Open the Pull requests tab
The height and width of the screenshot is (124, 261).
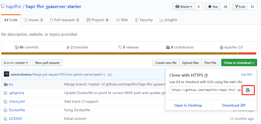point(65,20)
